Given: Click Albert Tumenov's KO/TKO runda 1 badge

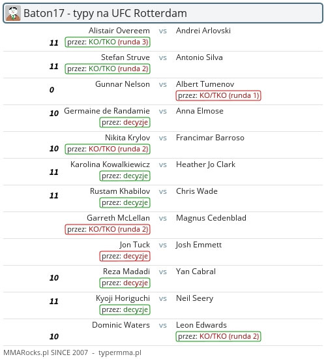Looking at the screenshot, I should [218, 96].
